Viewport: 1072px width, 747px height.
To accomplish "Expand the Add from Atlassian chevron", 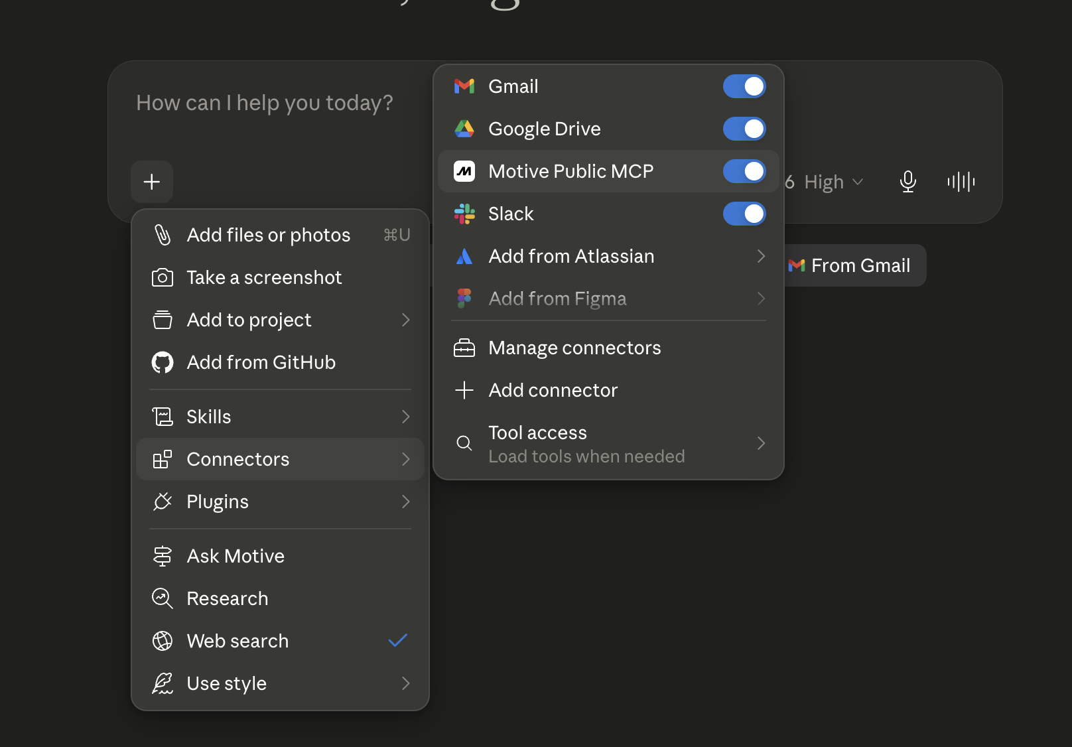I will (761, 256).
